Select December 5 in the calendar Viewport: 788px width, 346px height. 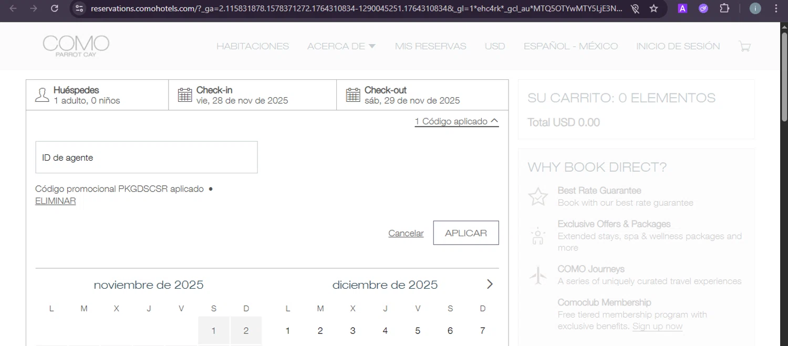pyautogui.click(x=418, y=331)
